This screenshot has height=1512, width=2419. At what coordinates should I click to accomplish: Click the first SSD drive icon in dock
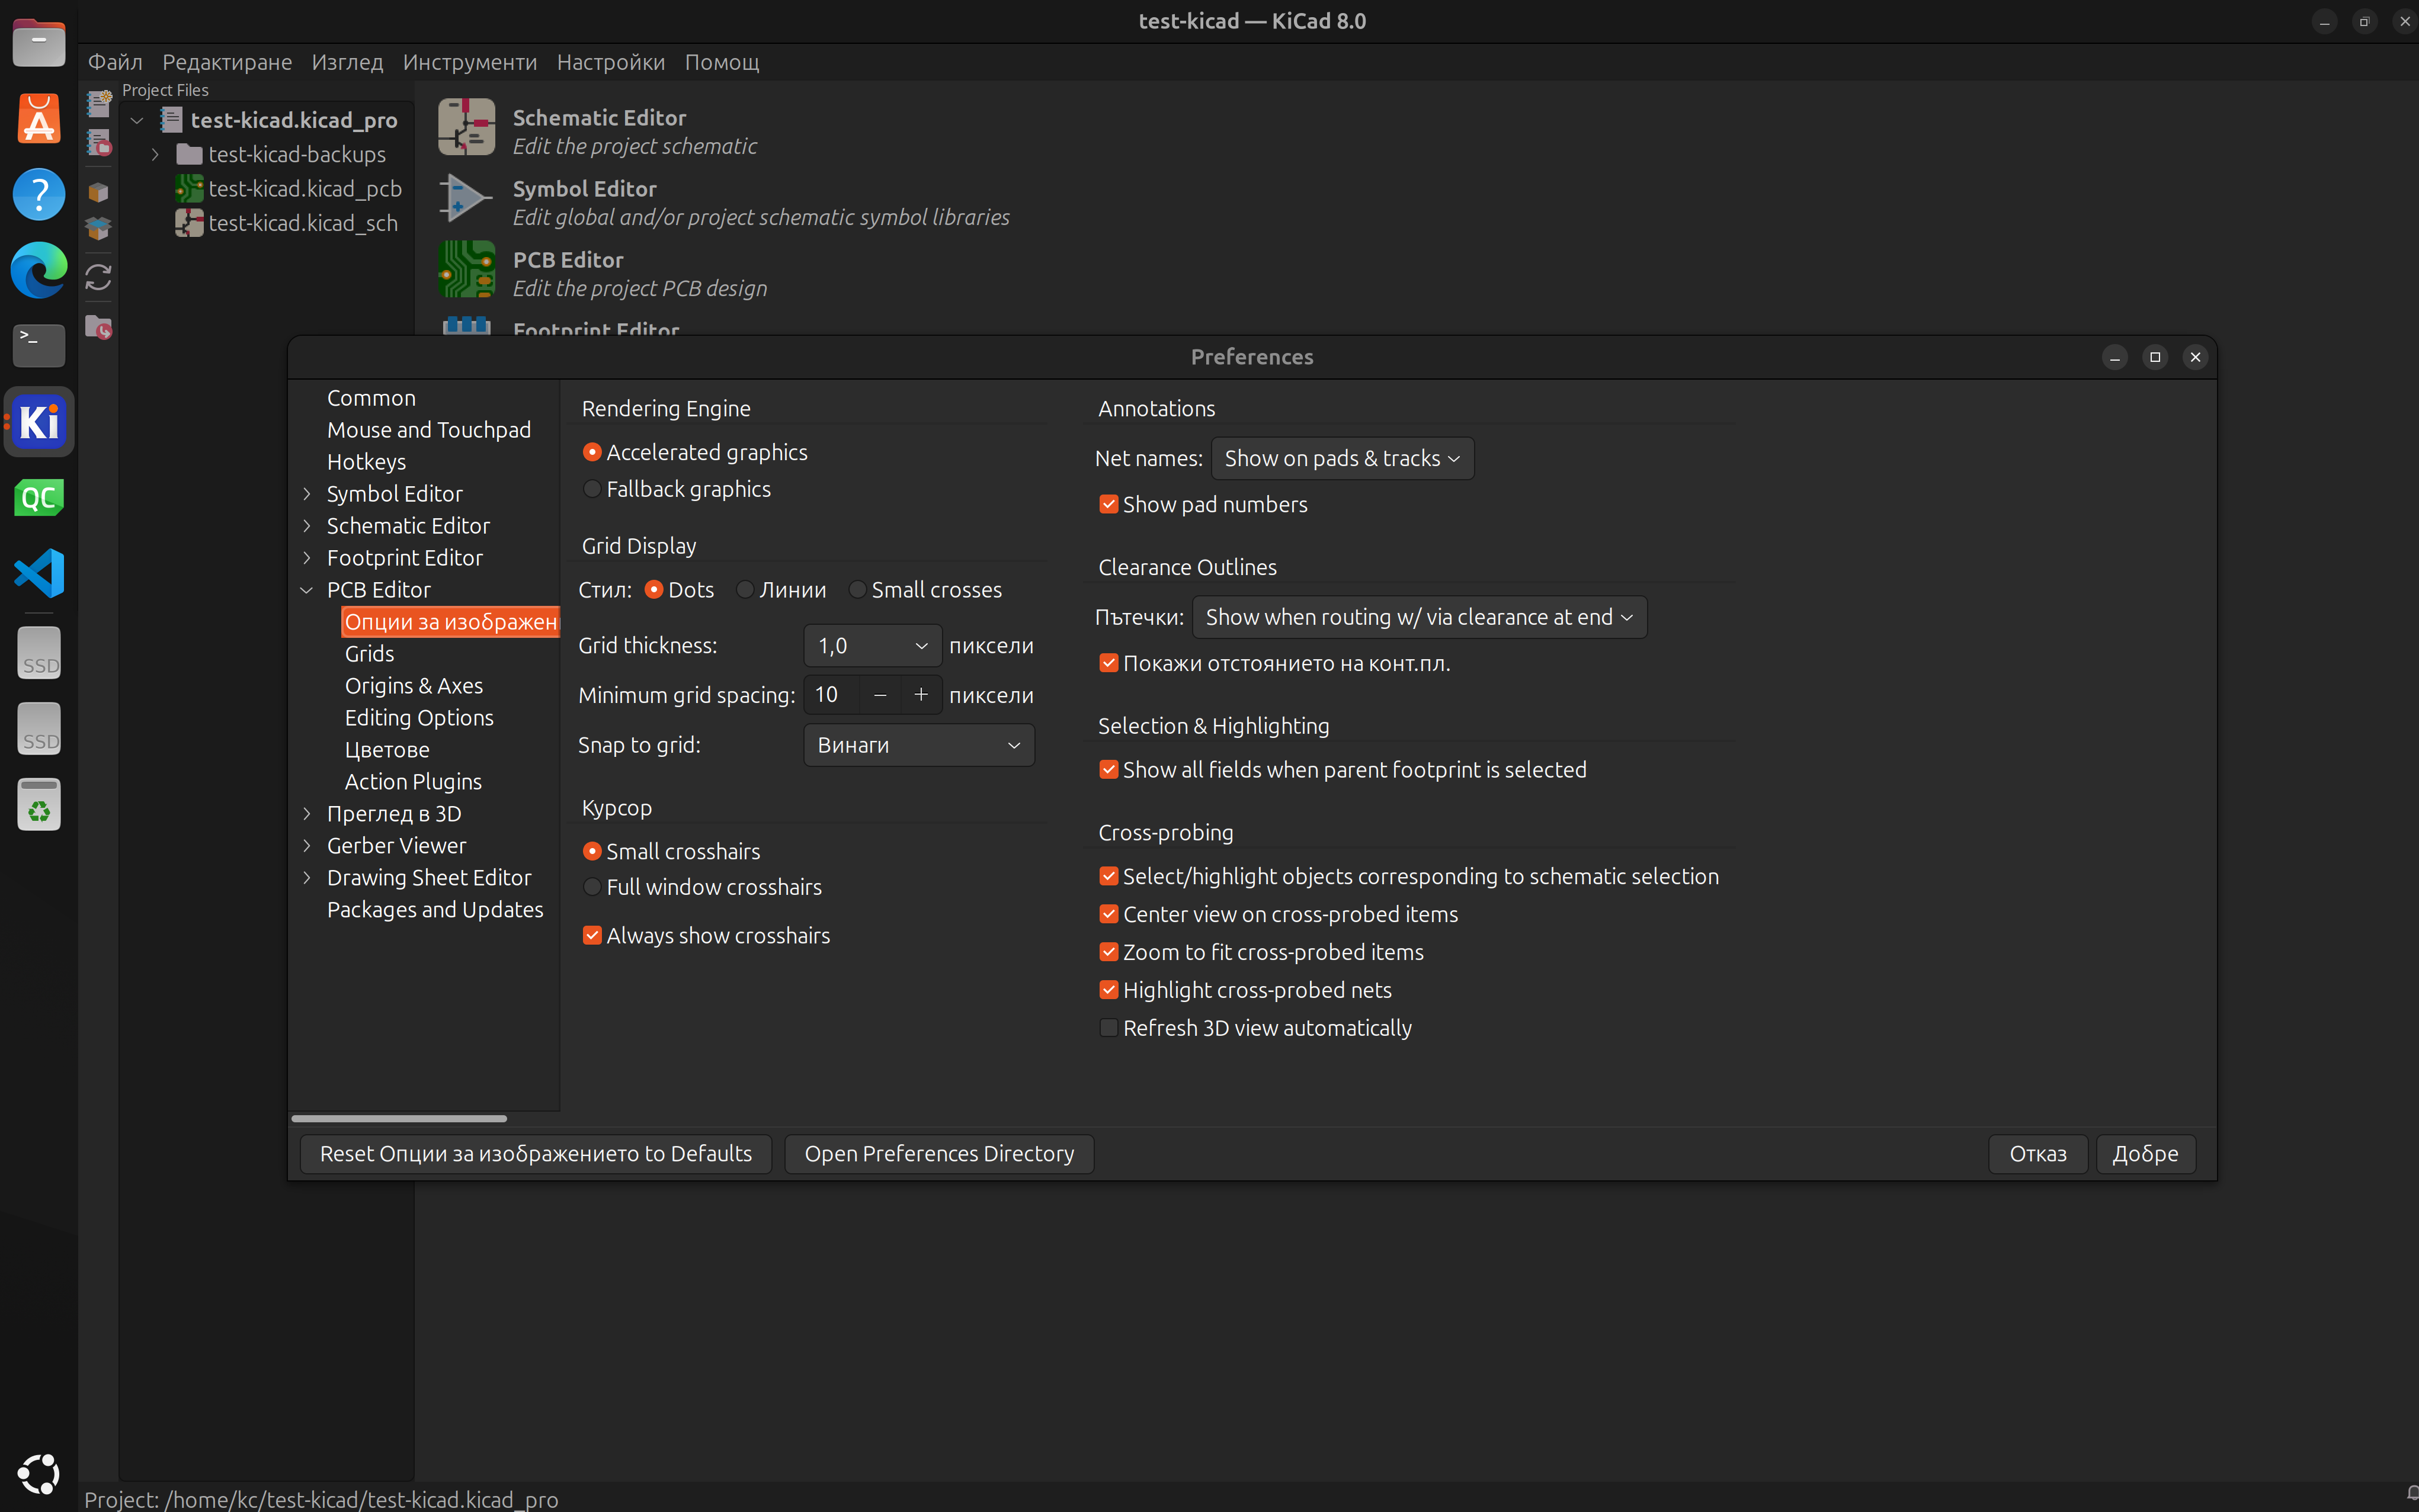(39, 654)
